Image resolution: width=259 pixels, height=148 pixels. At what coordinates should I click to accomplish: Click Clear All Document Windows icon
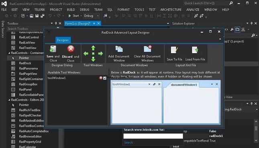147,49
